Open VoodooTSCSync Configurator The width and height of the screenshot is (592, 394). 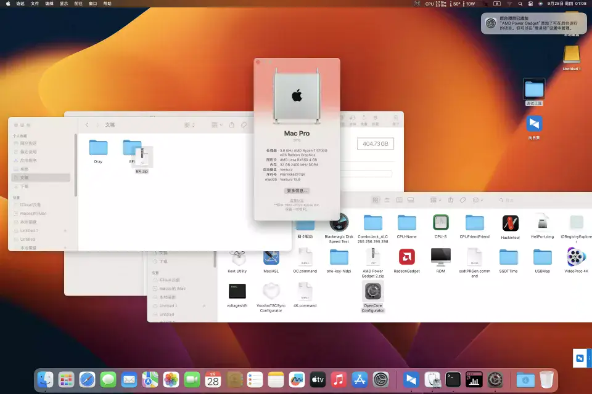(x=271, y=291)
